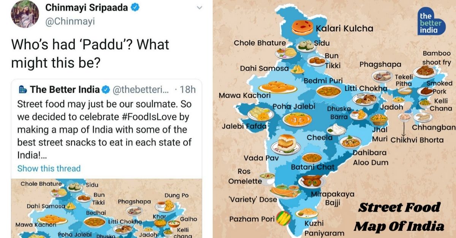Click the Mirapakaya Bajji plate icon
The image size is (456, 238).
tap(312, 182)
